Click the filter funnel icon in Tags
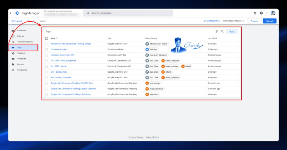287x150 pixels. 217,32
